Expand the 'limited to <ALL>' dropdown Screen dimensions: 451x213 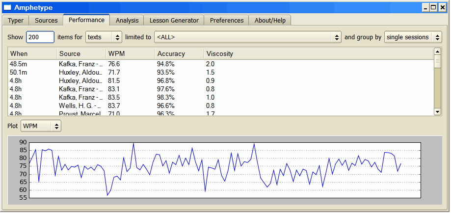point(248,37)
